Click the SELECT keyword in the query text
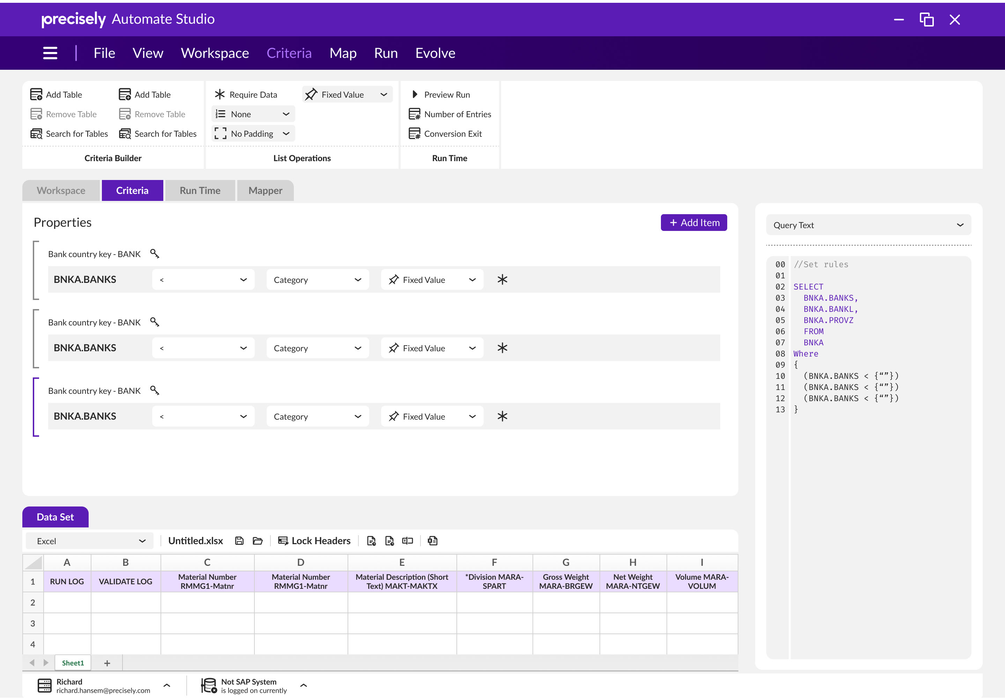The width and height of the screenshot is (1005, 698). pos(808,286)
